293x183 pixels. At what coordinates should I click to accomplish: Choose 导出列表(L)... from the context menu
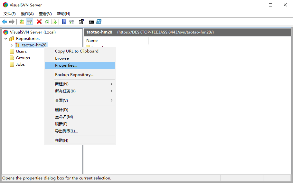click(80, 131)
